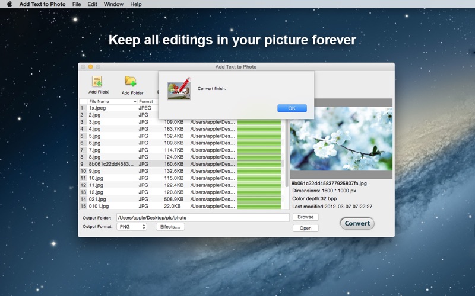Click the 22.0KB size cell
This screenshot has width=475, height=296.
coord(172,206)
